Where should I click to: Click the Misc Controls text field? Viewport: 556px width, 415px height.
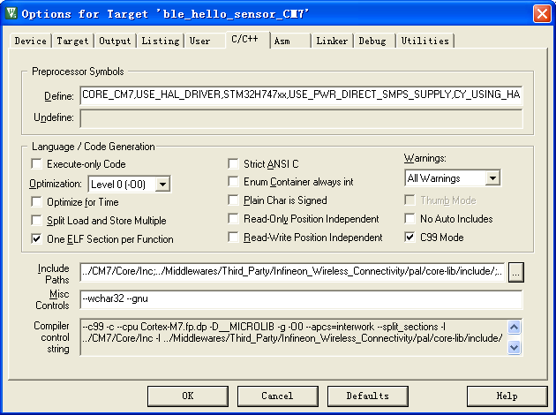point(300,300)
